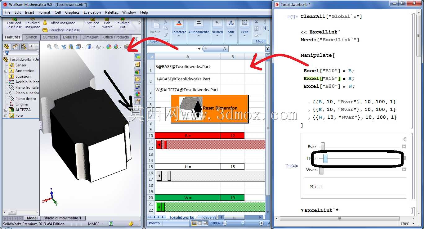The height and width of the screenshot is (229, 425).
Task: Click Zoom to Area icon
Action: click(x=57, y=47)
